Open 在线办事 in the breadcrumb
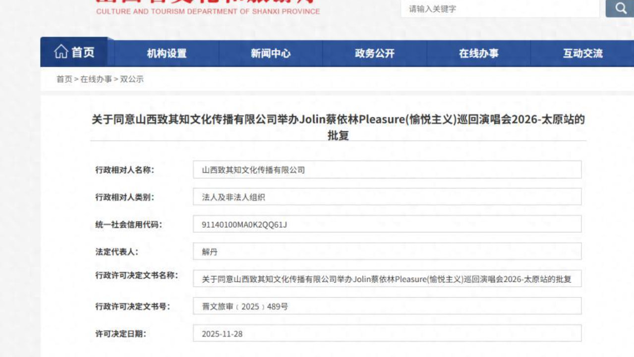The image size is (634, 357). 96,79
